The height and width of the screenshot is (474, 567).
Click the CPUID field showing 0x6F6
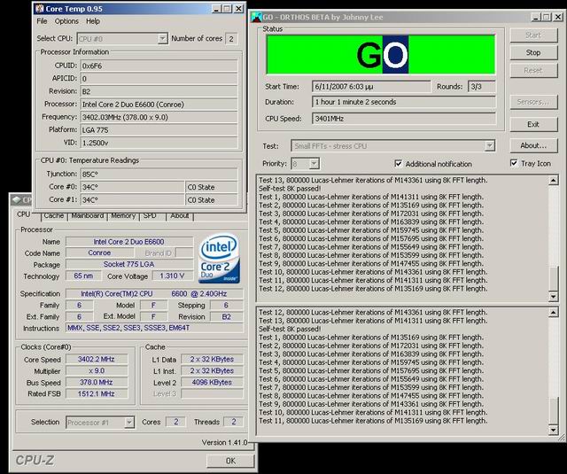click(x=159, y=66)
